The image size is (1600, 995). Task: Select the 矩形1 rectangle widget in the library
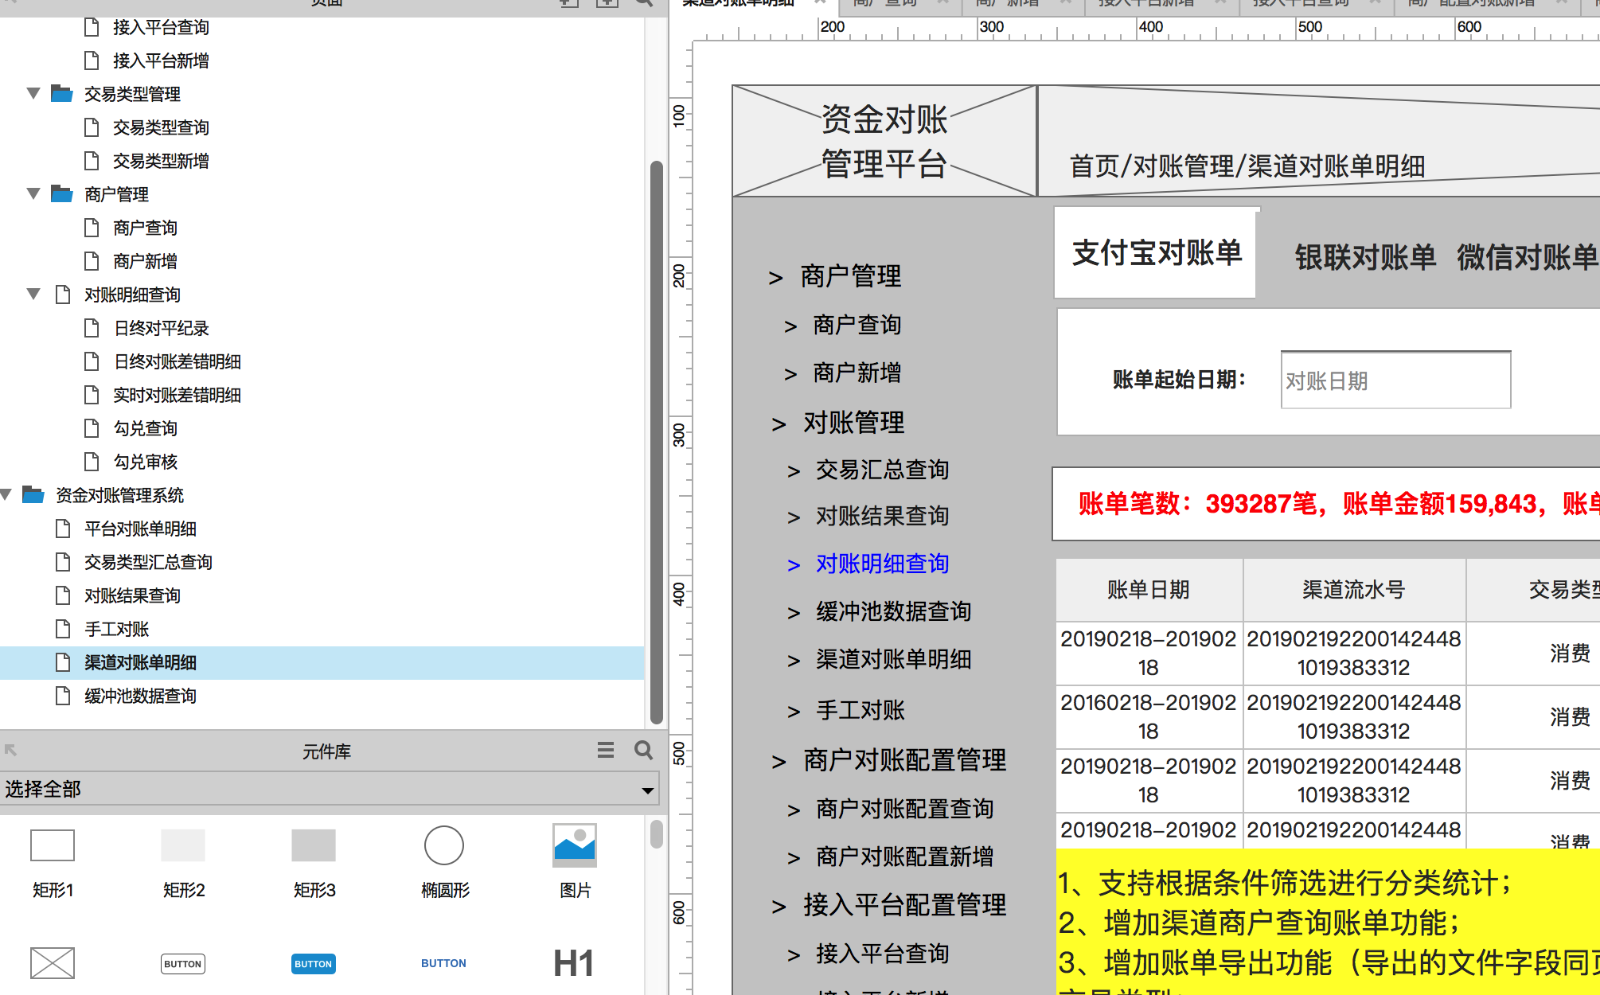click(x=53, y=845)
